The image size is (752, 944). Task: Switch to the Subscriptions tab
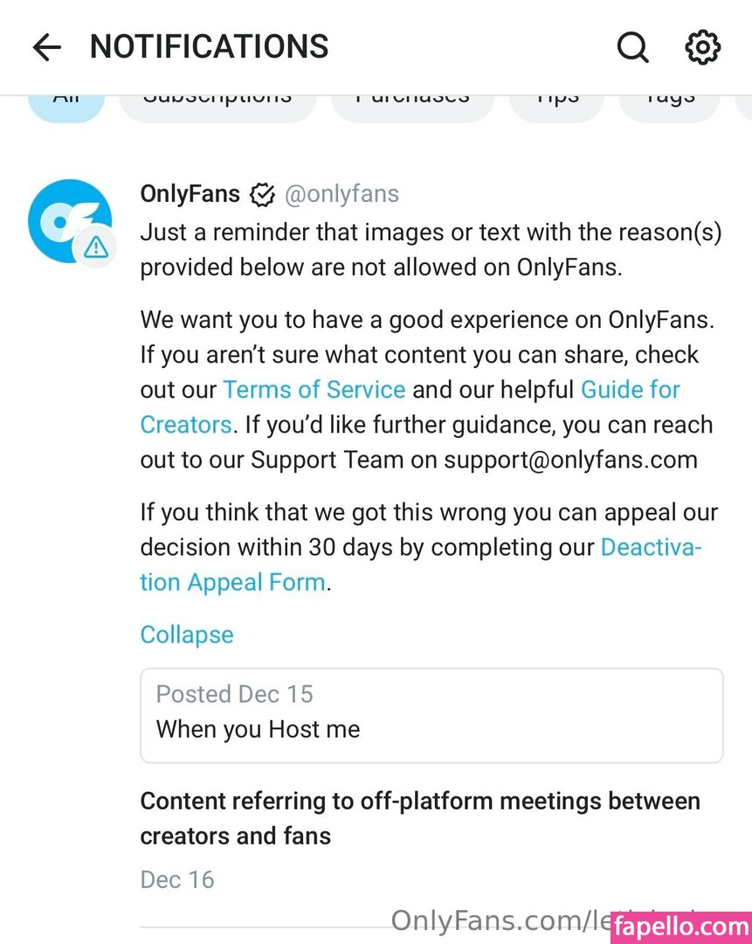pos(217,103)
